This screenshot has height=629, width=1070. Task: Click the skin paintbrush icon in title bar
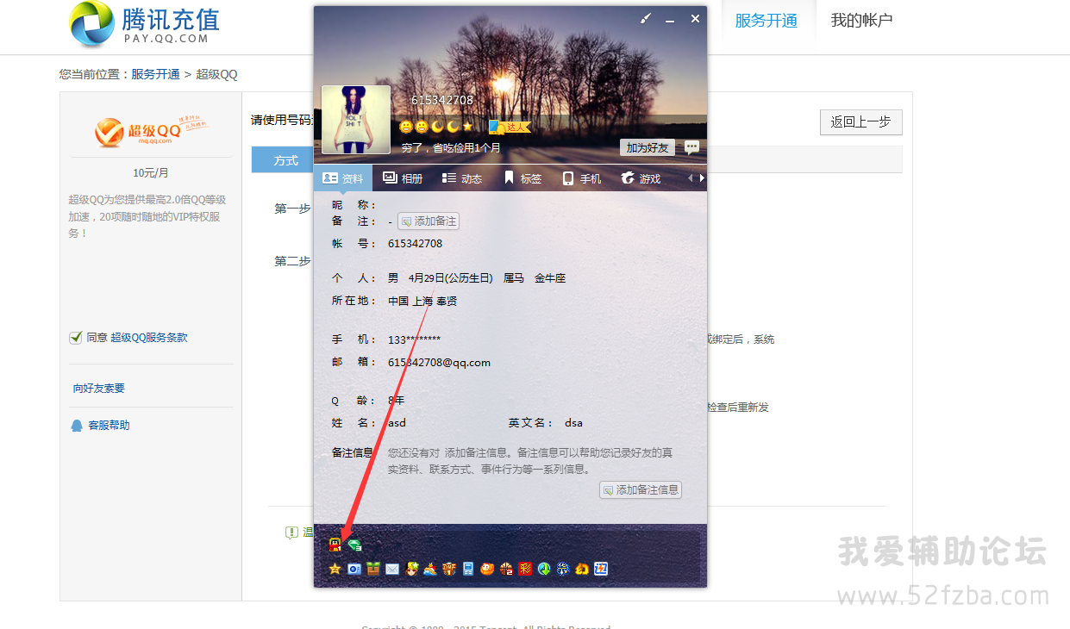click(x=646, y=19)
